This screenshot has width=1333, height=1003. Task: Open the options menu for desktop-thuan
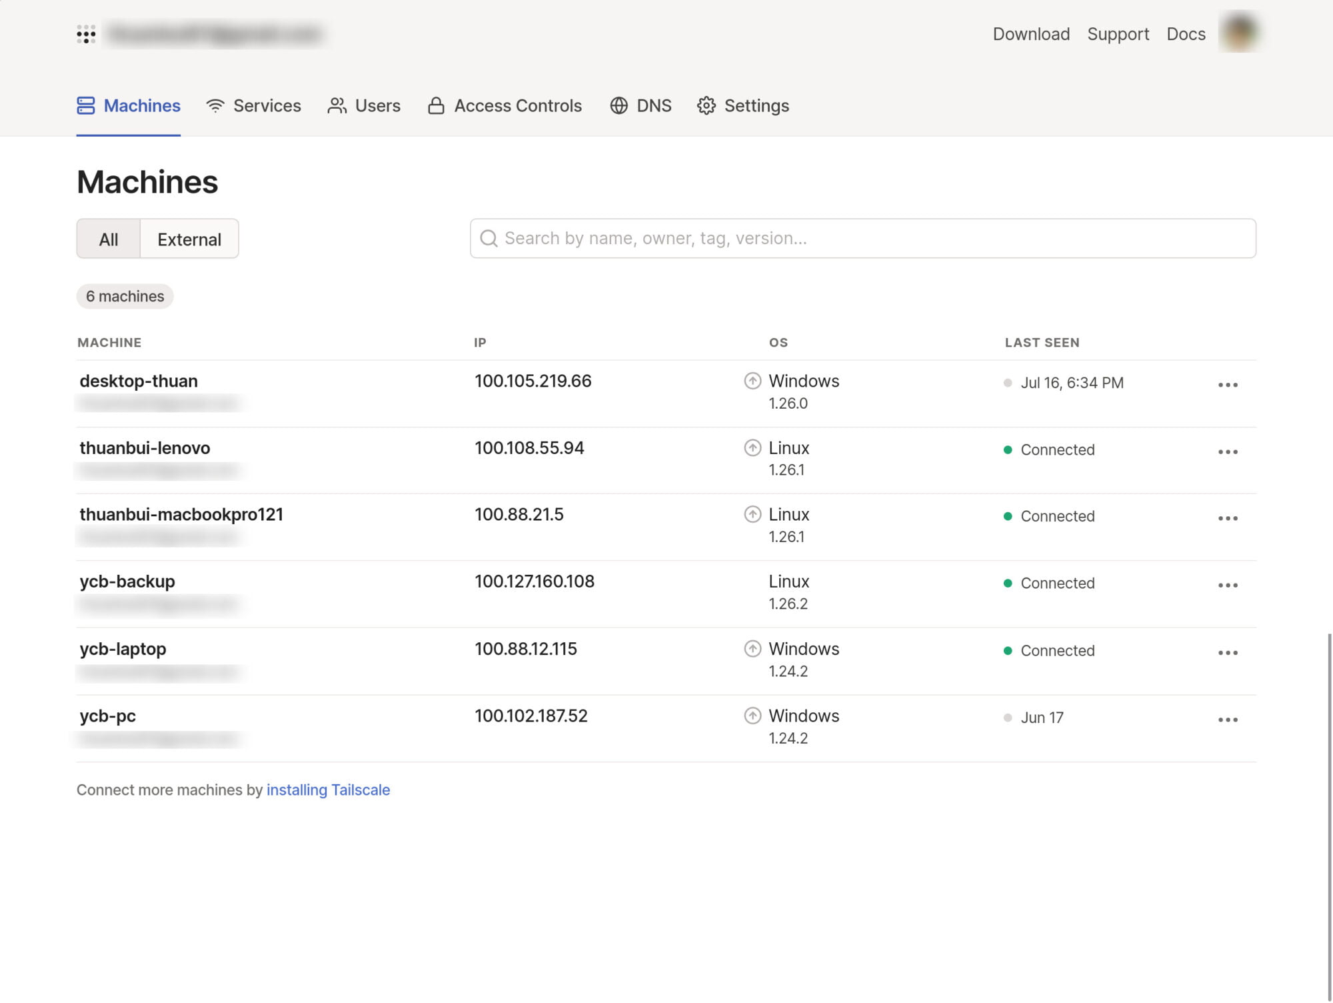tap(1228, 385)
